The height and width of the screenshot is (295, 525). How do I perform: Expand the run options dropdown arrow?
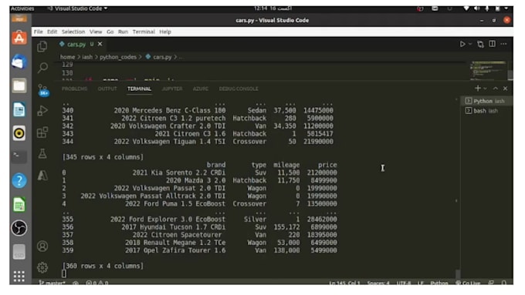470,44
